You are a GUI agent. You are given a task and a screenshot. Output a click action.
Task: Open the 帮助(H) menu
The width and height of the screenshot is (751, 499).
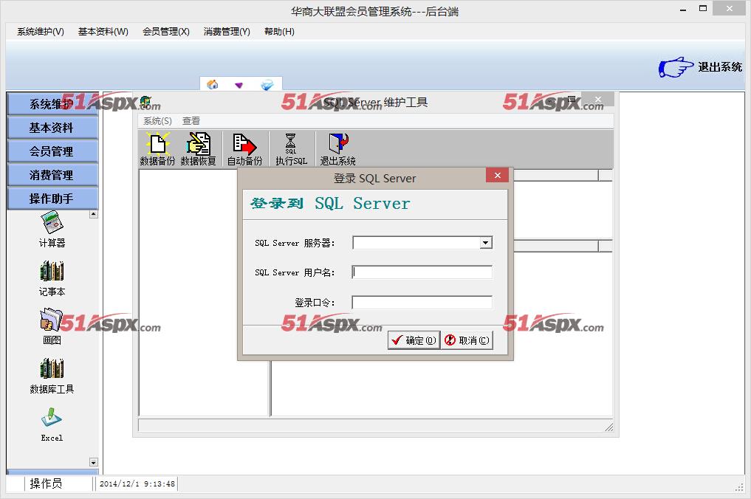[279, 32]
